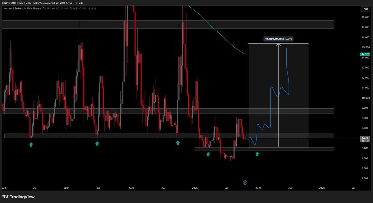
Task: Click the 2027 label on the time axis
Action: [258, 188]
